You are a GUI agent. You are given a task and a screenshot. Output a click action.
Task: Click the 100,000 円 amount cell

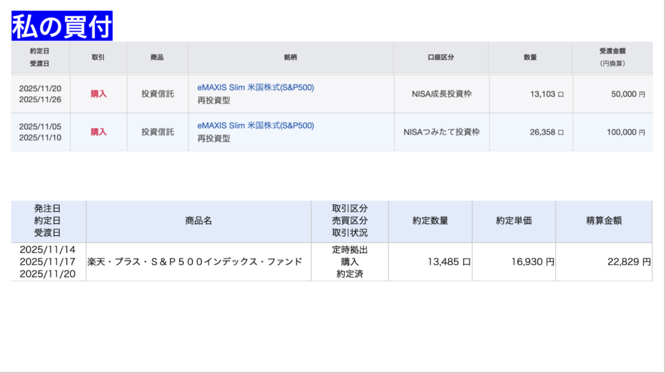point(625,132)
